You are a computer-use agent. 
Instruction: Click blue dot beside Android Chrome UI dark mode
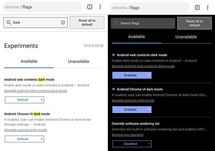click(114, 89)
